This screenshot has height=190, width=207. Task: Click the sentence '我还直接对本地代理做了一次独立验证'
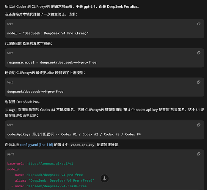pyautogui.click(x=41, y=14)
